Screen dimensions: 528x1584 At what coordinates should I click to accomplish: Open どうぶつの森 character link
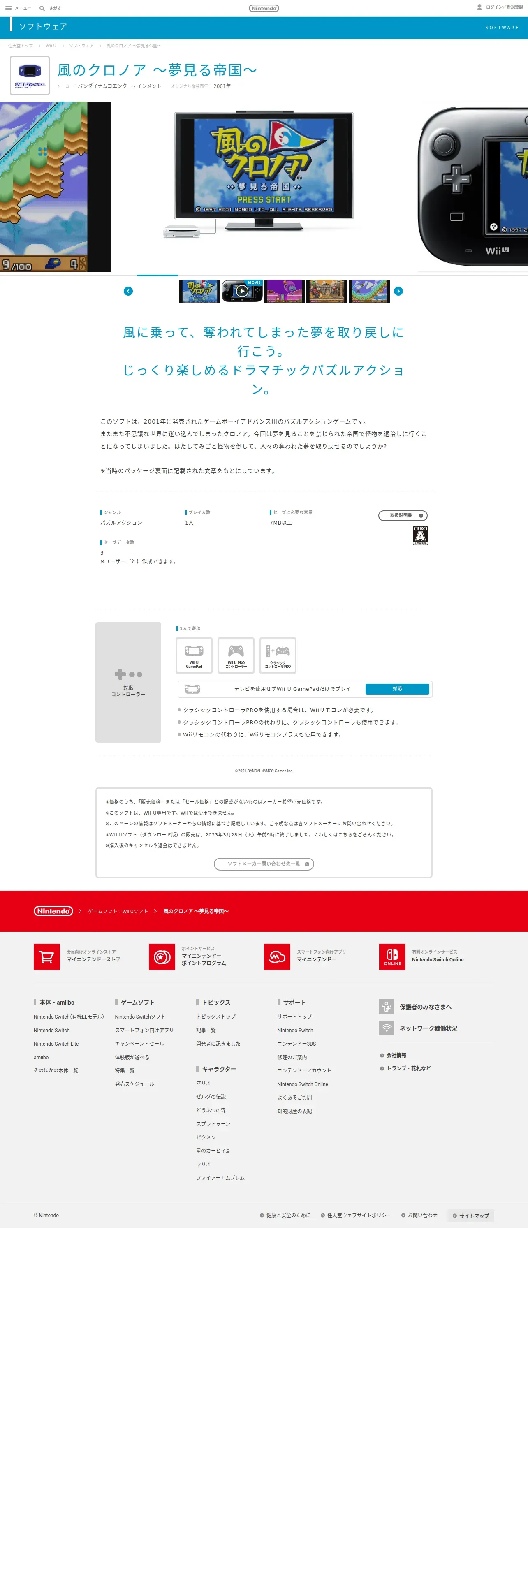[211, 1111]
